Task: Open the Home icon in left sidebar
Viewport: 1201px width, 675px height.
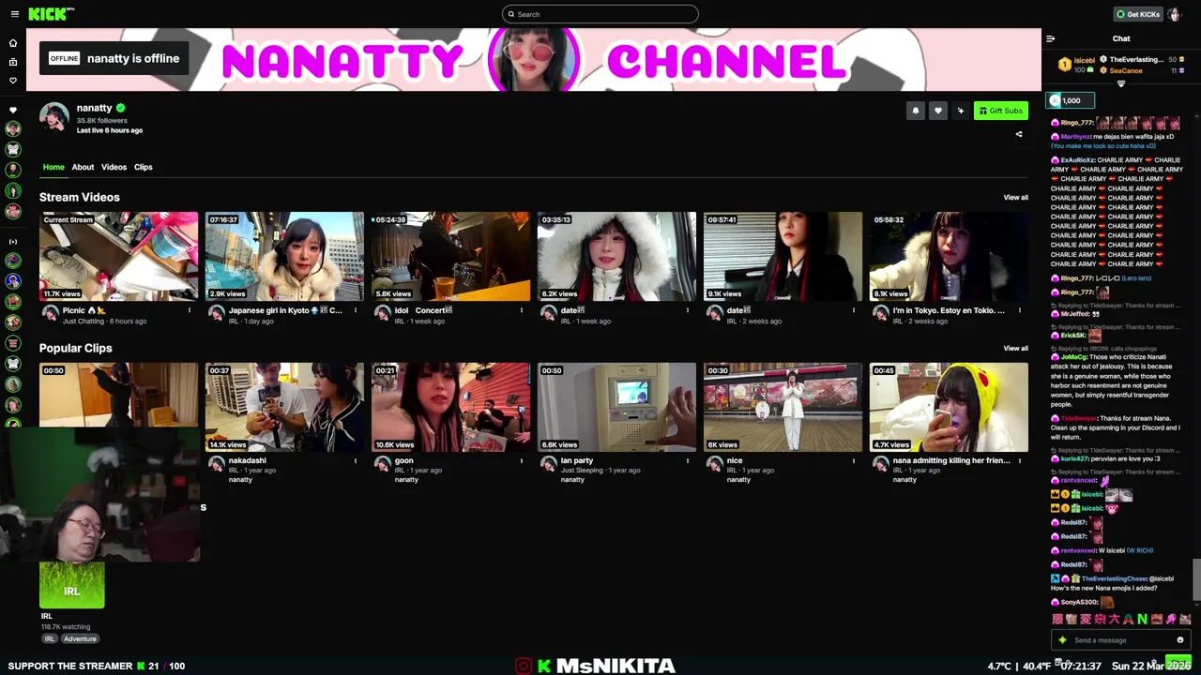Action: coord(13,43)
